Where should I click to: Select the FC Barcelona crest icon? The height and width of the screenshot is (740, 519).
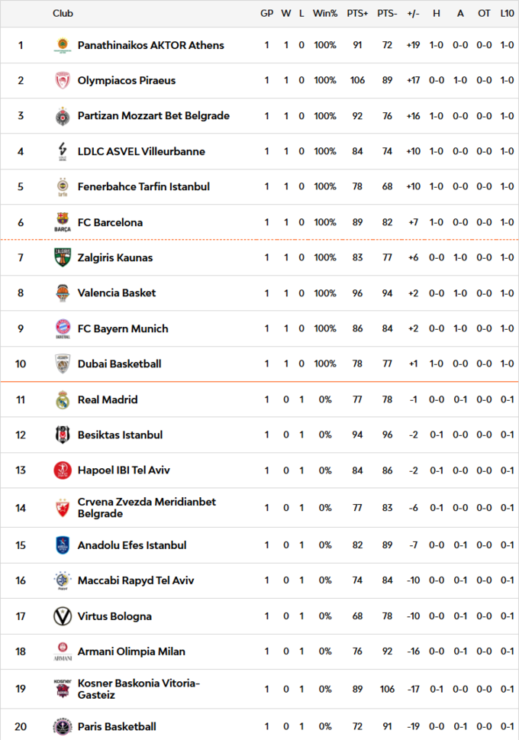tap(63, 222)
